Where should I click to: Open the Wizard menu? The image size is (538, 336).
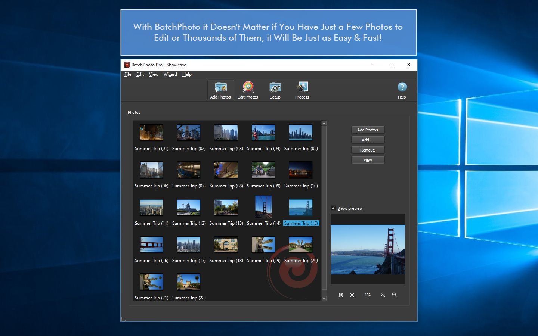click(170, 74)
